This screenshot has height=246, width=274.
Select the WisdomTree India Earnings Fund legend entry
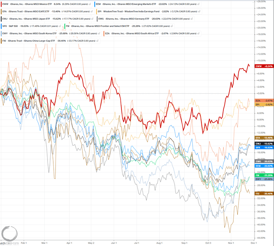[x=149, y=11]
